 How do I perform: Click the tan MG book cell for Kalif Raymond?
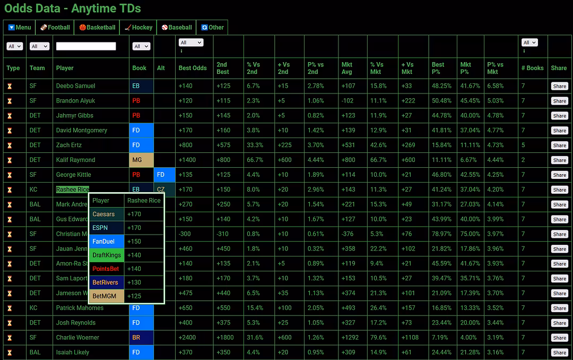point(141,160)
